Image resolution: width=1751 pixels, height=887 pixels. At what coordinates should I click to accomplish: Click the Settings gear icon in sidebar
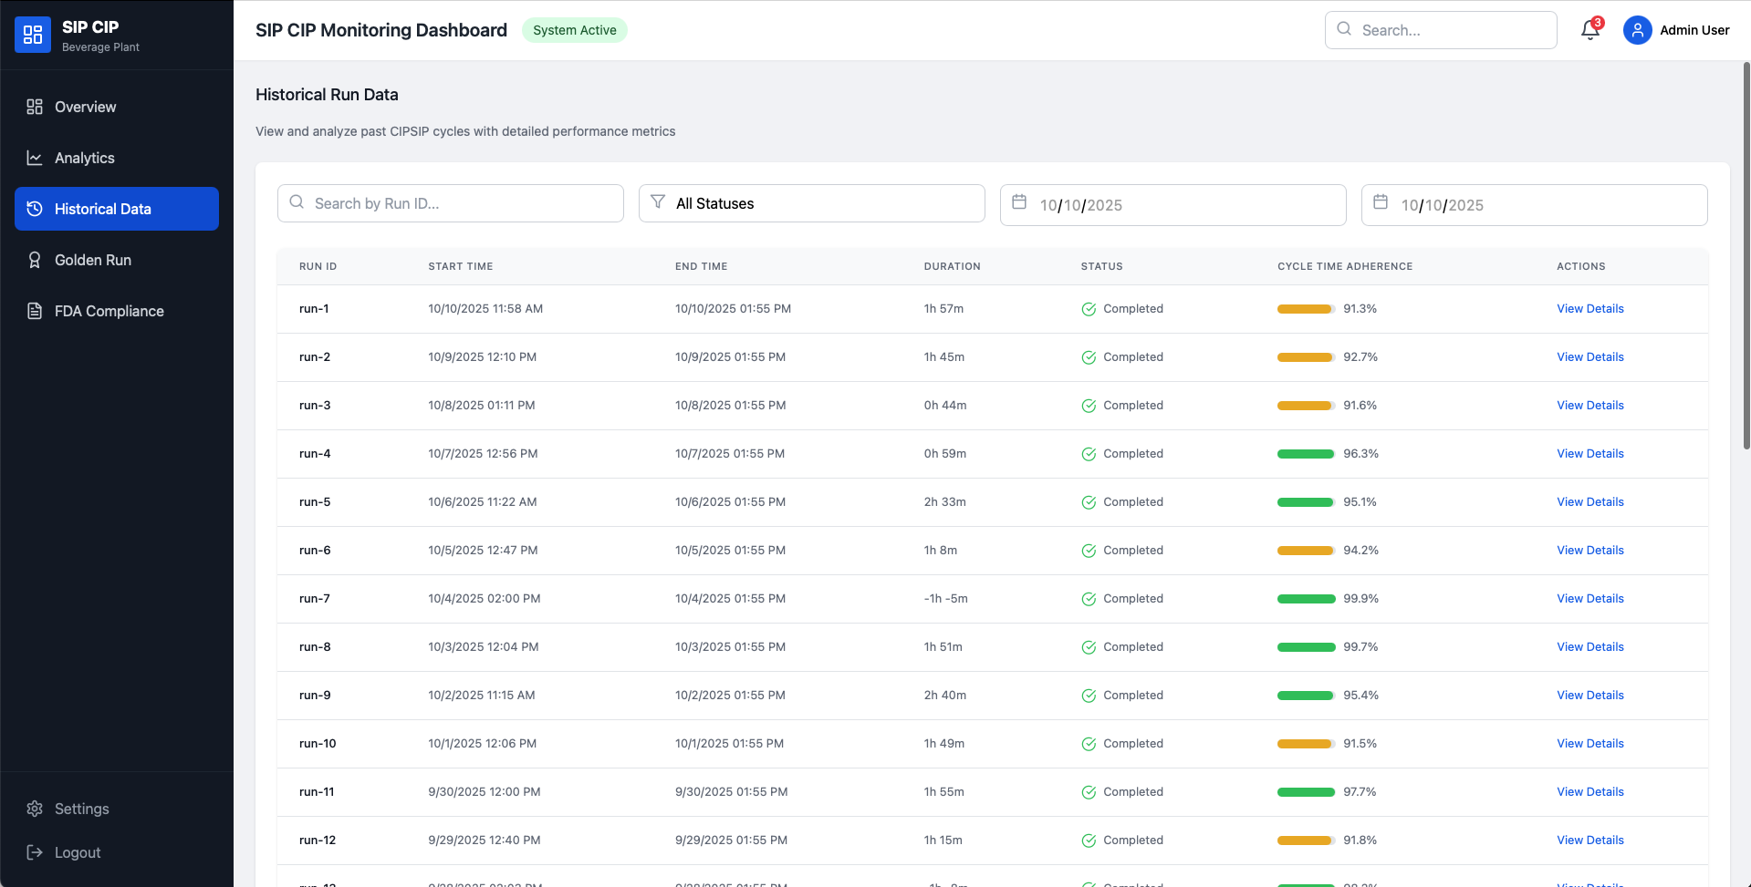click(35, 809)
